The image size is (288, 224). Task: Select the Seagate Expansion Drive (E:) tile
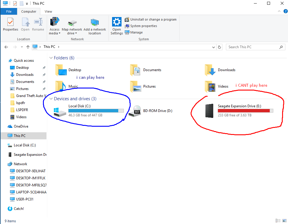coord(239,111)
